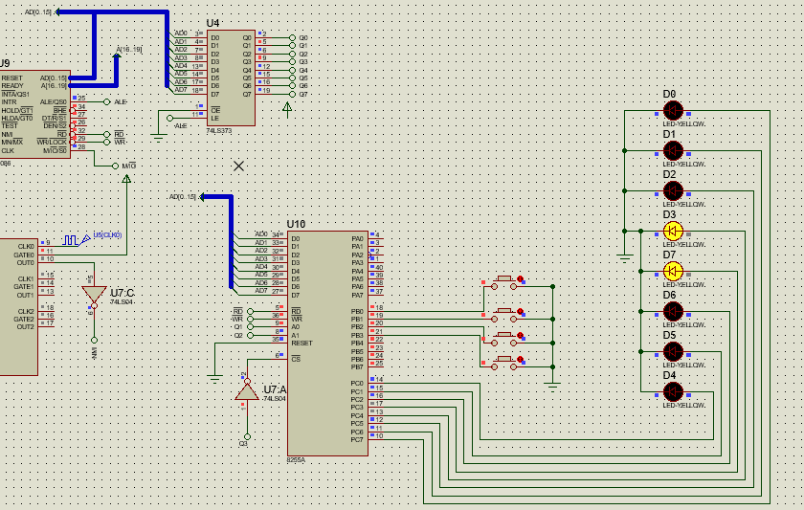
Task: Click the AD[0..15] bus label above U4
Action: [x=38, y=11]
